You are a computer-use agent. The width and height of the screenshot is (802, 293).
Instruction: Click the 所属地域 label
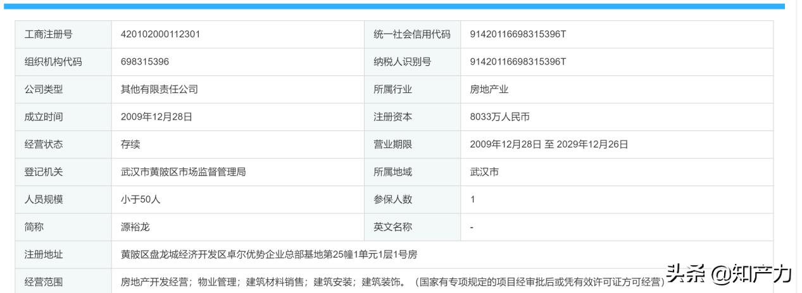tap(392, 171)
